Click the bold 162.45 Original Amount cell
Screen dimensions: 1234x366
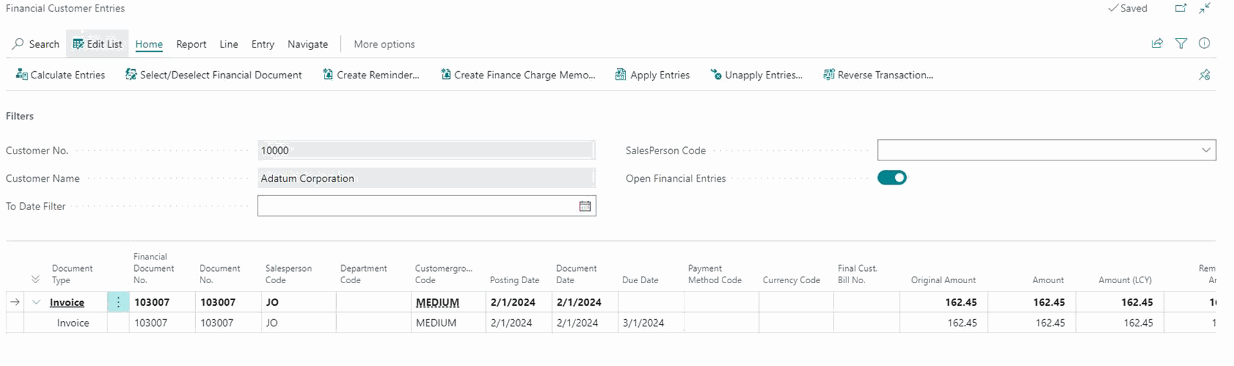pos(943,302)
